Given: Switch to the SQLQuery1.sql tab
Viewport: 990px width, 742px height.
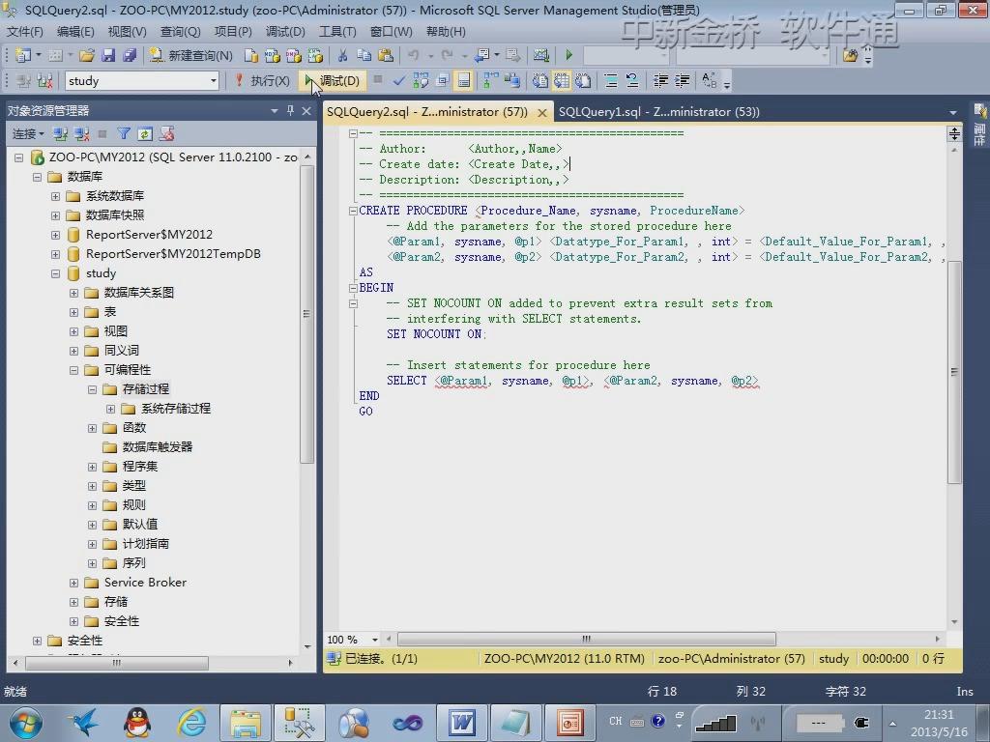Looking at the screenshot, I should pos(658,112).
